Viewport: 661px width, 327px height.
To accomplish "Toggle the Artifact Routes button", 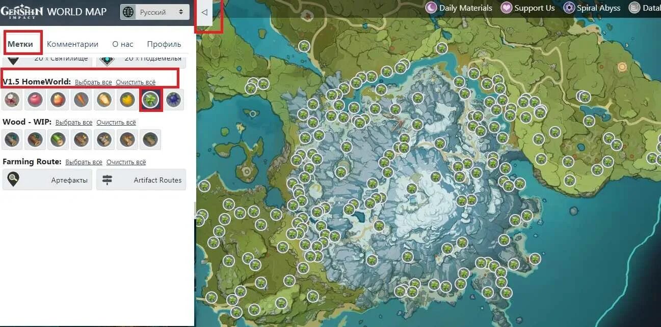I will pos(141,180).
